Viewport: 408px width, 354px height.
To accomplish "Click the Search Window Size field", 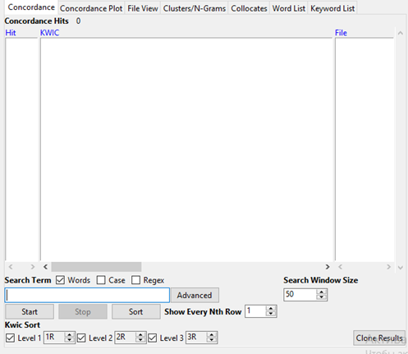I will click(300, 295).
